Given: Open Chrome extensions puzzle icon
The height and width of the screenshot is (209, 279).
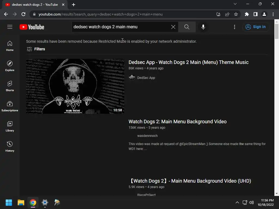Looking at the screenshot, I should point(247,14).
